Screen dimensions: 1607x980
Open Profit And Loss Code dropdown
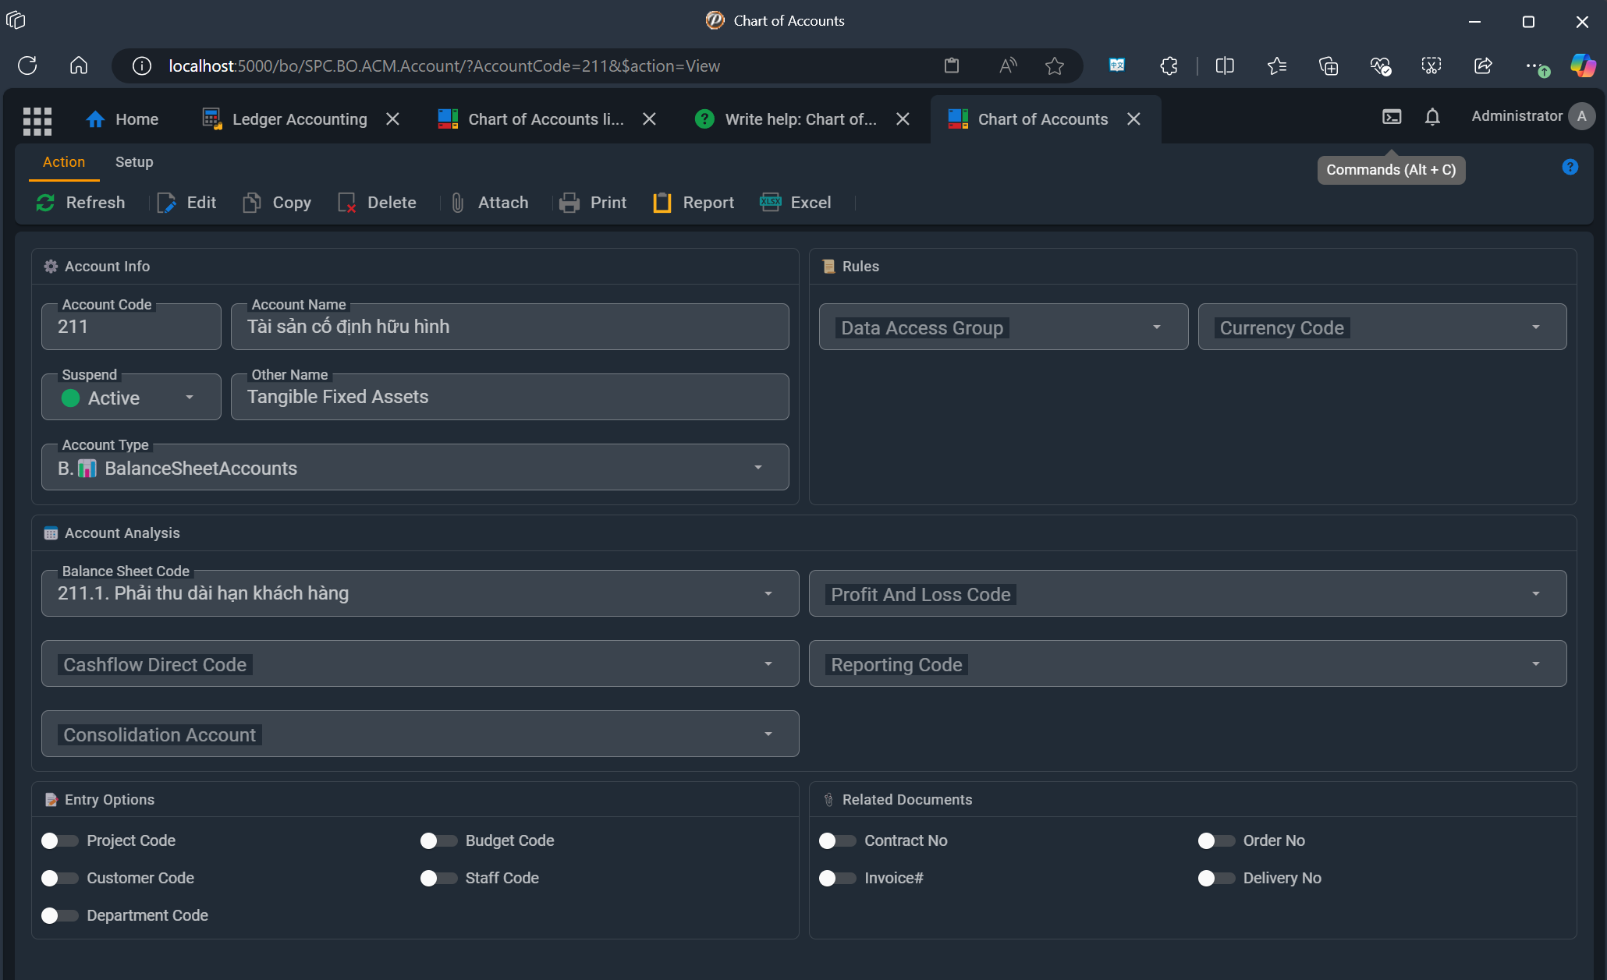(1187, 594)
